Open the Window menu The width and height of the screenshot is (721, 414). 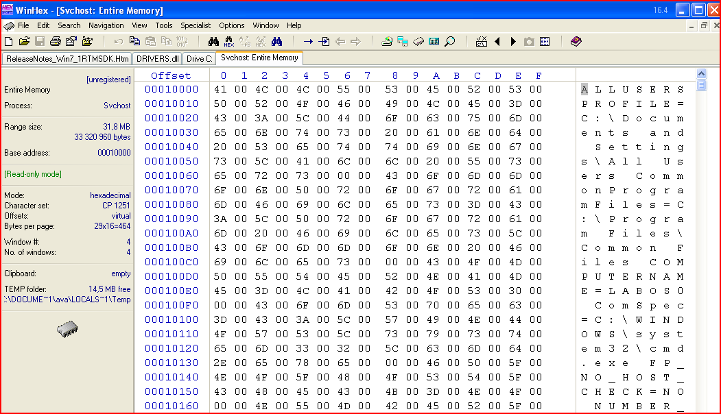point(265,26)
